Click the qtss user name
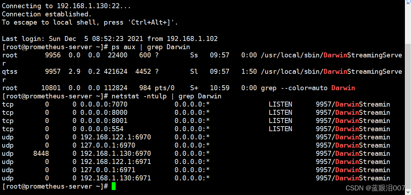Viewport: 411px width, 195px height. point(9,71)
